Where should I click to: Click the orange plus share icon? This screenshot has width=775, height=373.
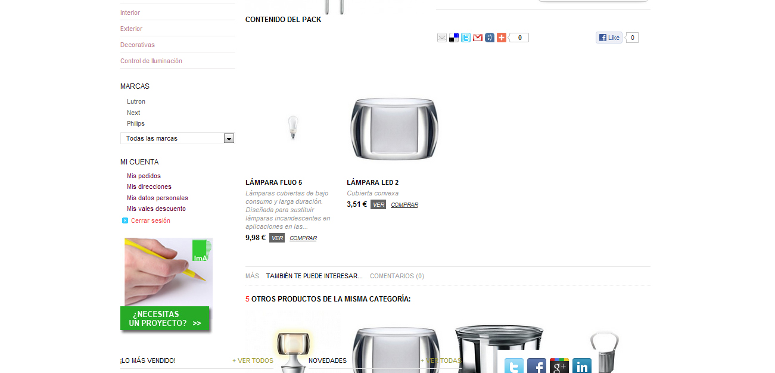pos(502,38)
